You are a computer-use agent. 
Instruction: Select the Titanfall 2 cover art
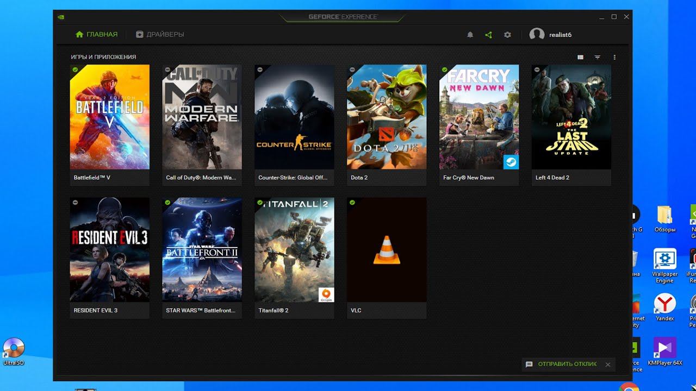pos(295,250)
